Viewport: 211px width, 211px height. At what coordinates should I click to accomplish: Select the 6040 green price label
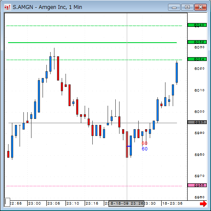pos(197,25)
